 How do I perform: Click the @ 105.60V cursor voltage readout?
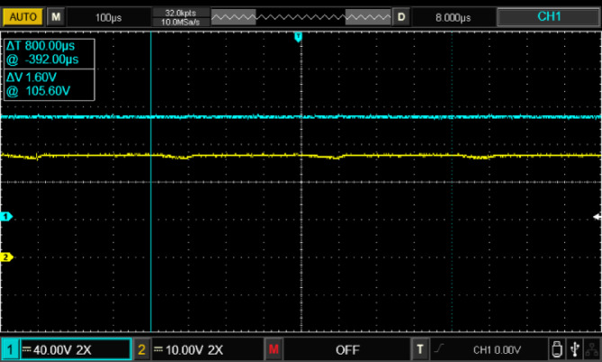tap(38, 91)
